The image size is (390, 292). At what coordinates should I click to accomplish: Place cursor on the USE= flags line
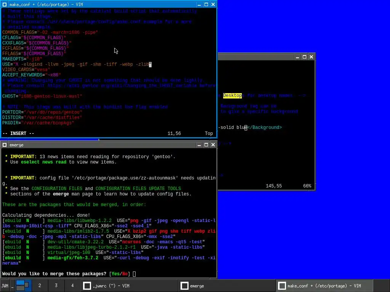[x=77, y=64]
